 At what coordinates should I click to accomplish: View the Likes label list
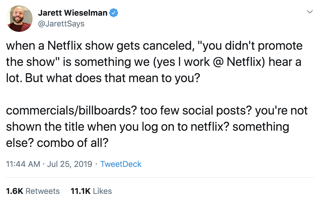[x=102, y=191]
